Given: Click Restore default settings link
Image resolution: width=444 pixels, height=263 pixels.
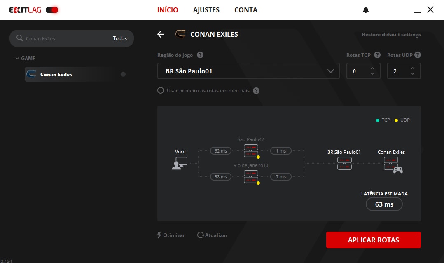Looking at the screenshot, I should point(391,35).
